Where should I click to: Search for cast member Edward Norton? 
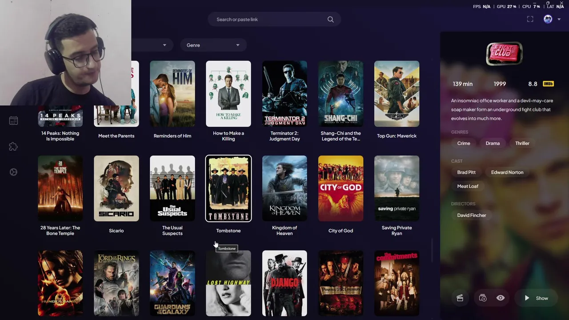507,172
